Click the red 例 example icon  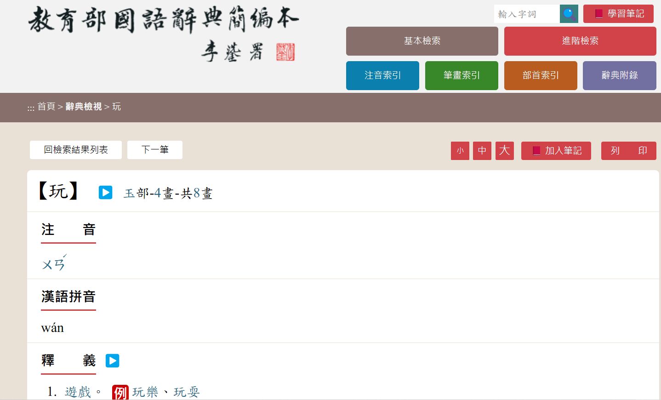pos(120,392)
